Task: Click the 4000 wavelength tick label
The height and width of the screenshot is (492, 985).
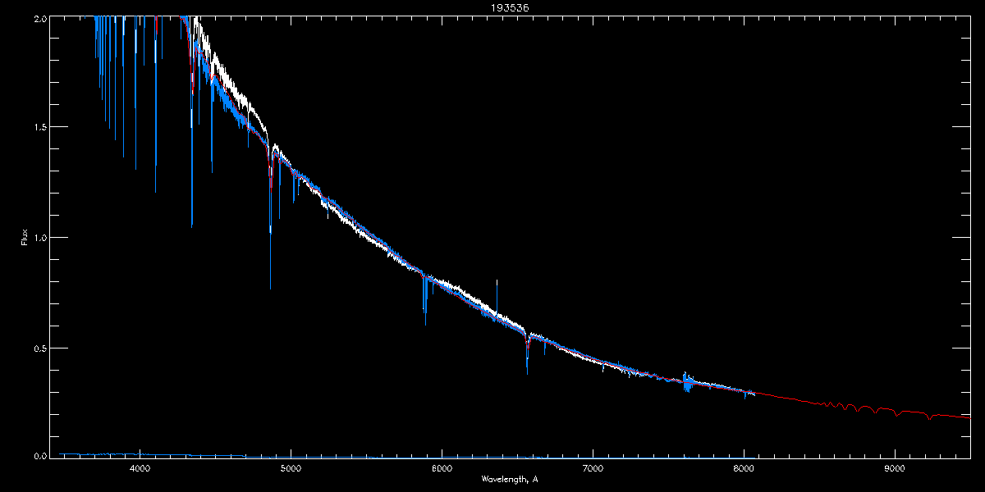Action: click(x=140, y=468)
